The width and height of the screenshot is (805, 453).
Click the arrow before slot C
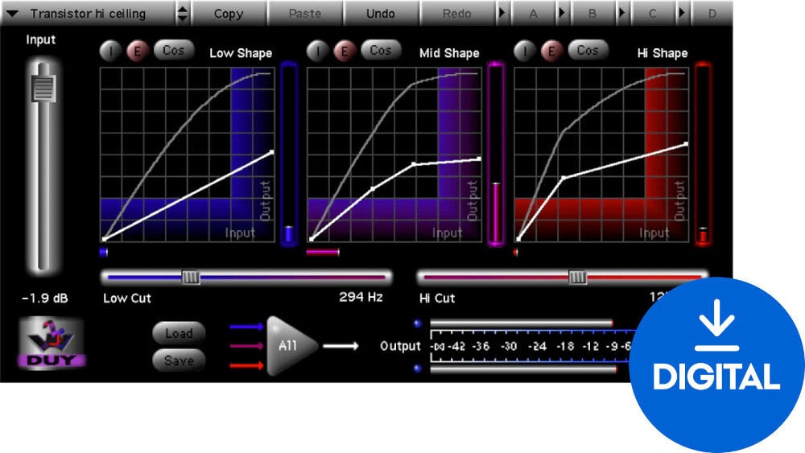(x=622, y=13)
